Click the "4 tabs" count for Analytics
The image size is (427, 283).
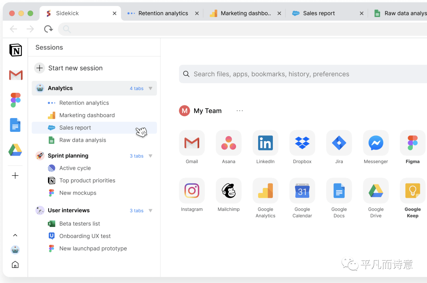click(x=136, y=88)
